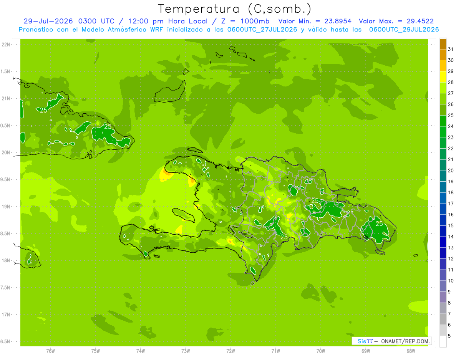The width and height of the screenshot is (461, 356).
Task: Click "Pronóstico con el Modelo Atmósferico WRF" text
Action: point(91,30)
